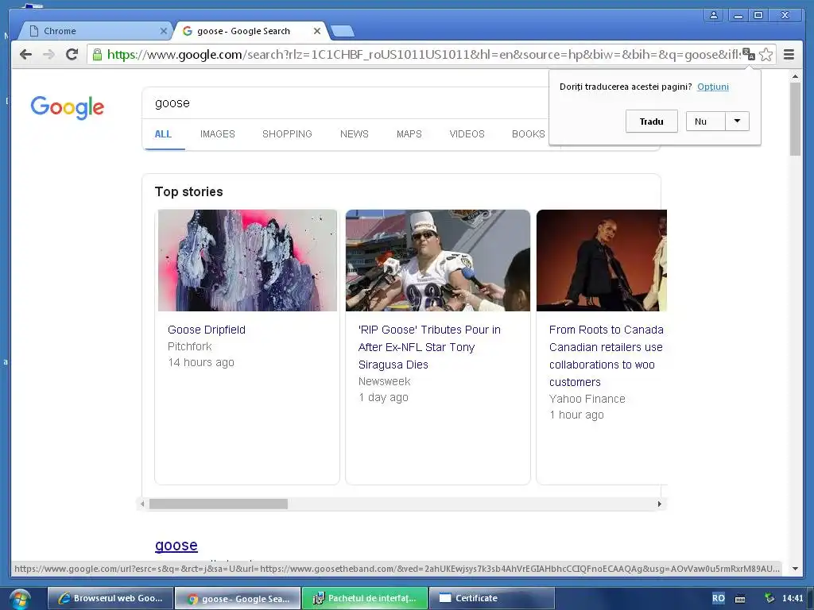Switch to NEWS results

[354, 133]
